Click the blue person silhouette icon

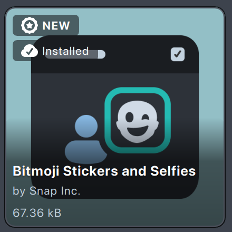[x=86, y=139]
